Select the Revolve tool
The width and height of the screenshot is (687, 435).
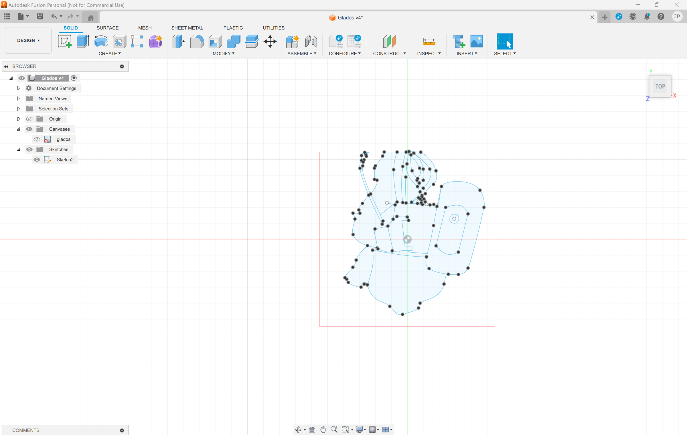coord(101,42)
